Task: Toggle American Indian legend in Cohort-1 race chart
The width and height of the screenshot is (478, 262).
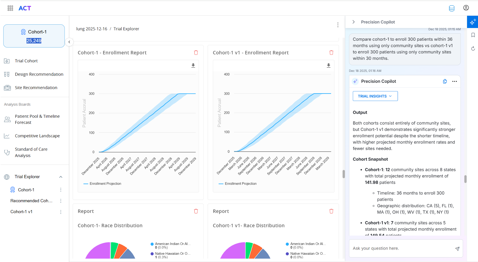Action: tap(171, 244)
